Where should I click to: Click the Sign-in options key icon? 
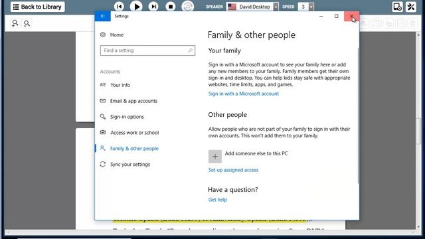103,117
